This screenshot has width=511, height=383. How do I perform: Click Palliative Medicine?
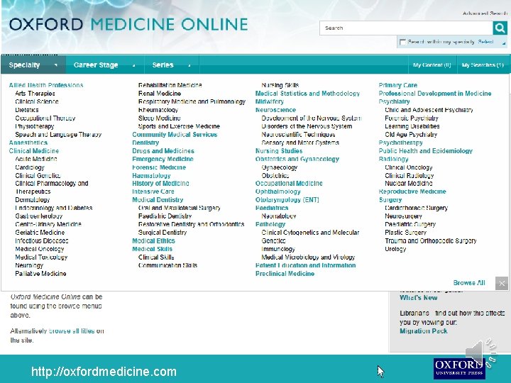(40, 274)
